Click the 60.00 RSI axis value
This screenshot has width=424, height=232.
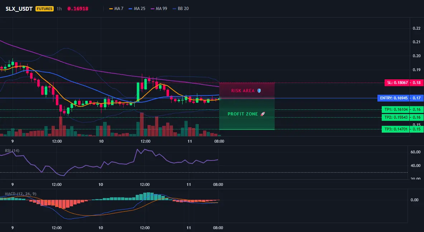[416, 152]
